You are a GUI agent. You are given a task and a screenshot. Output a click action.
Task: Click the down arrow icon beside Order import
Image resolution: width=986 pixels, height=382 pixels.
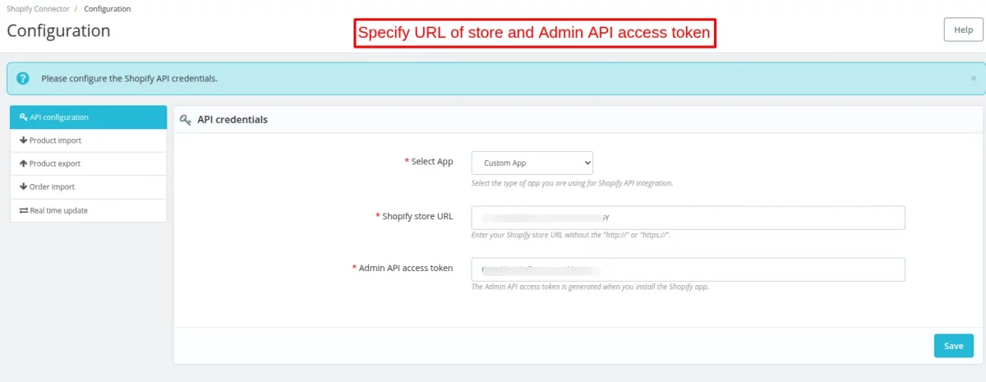coord(24,186)
